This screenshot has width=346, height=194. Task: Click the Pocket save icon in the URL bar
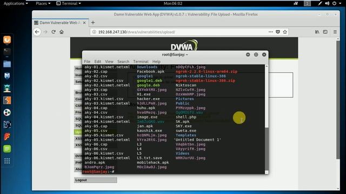(278, 32)
